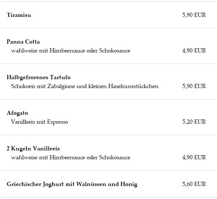Click the word Himbeersauce under Panna Cotta
The width and height of the screenshot is (217, 199).
point(67,51)
